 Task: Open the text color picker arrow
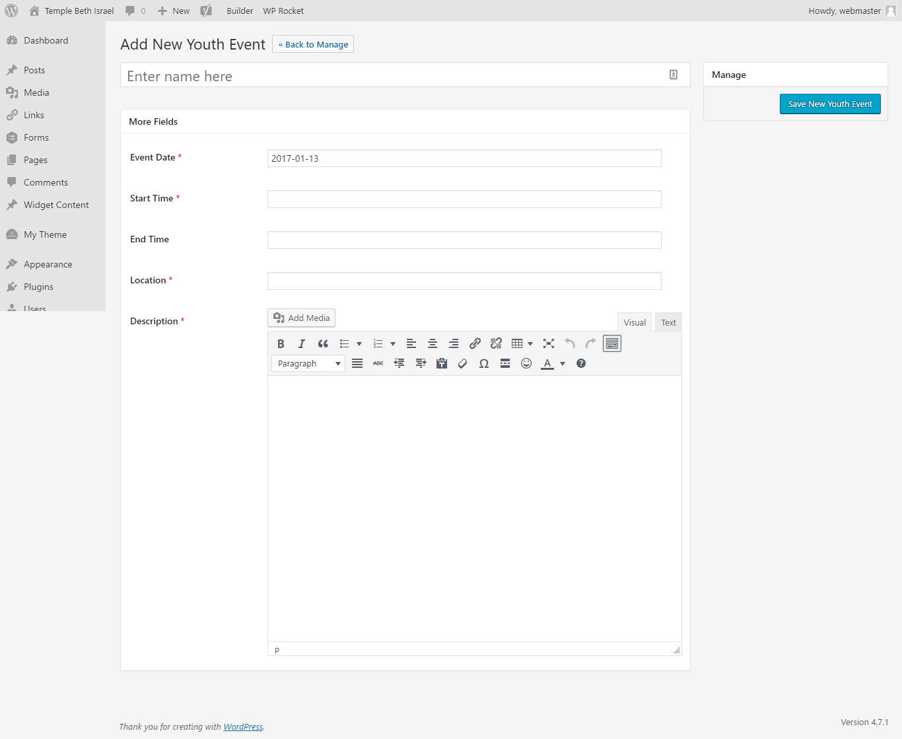[x=563, y=363]
